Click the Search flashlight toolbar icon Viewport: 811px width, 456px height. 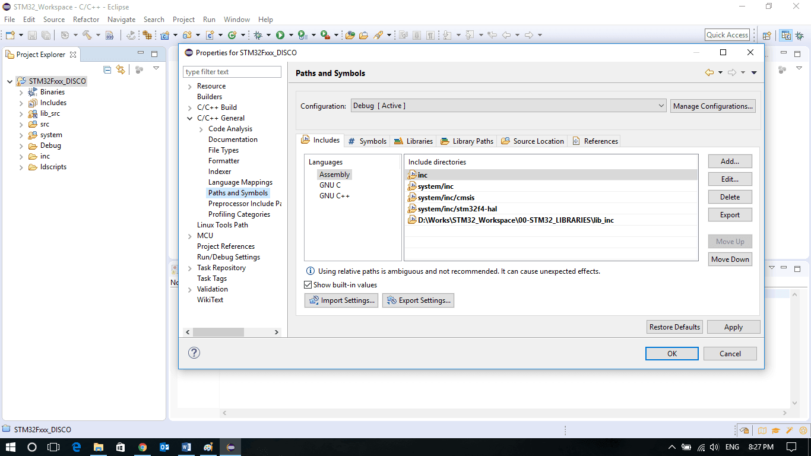tap(378, 35)
